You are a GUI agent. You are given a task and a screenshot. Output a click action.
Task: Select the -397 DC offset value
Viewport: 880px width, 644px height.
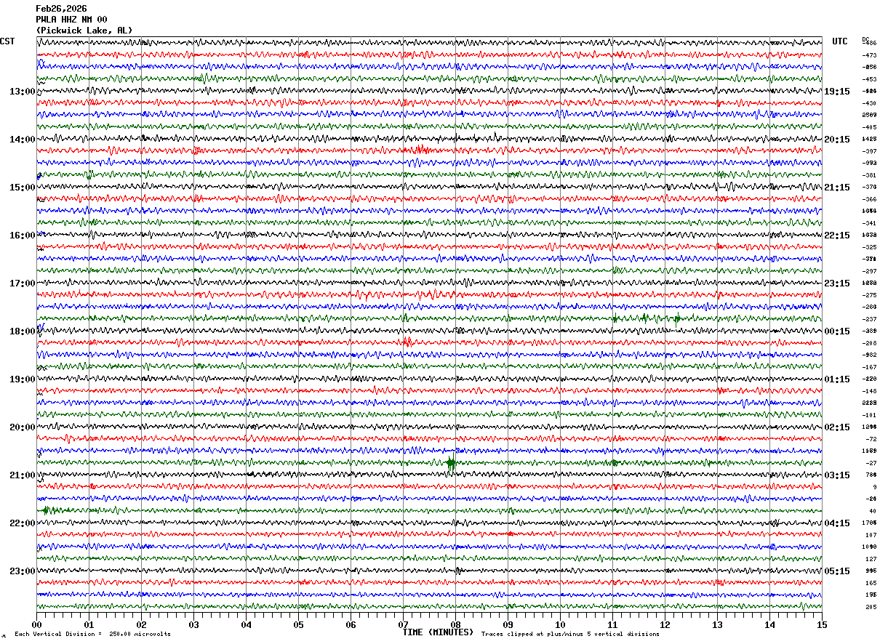pos(869,151)
